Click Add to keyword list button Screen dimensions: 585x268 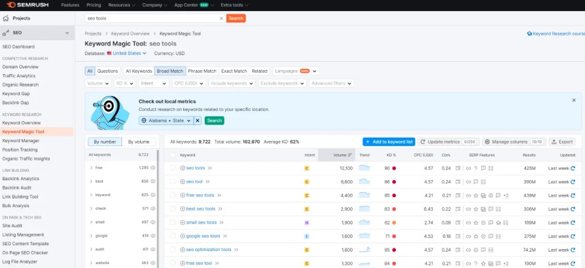(389, 142)
